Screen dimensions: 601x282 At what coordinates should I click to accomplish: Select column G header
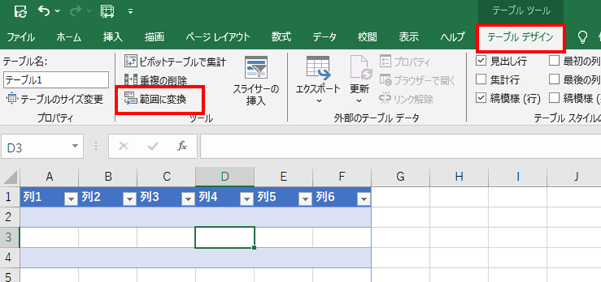click(400, 177)
